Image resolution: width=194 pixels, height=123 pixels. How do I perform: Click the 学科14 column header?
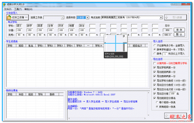pyautogui.click(x=99, y=46)
